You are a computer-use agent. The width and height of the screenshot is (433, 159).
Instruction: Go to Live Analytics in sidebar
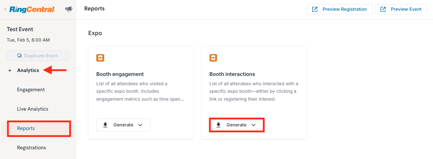pos(33,109)
